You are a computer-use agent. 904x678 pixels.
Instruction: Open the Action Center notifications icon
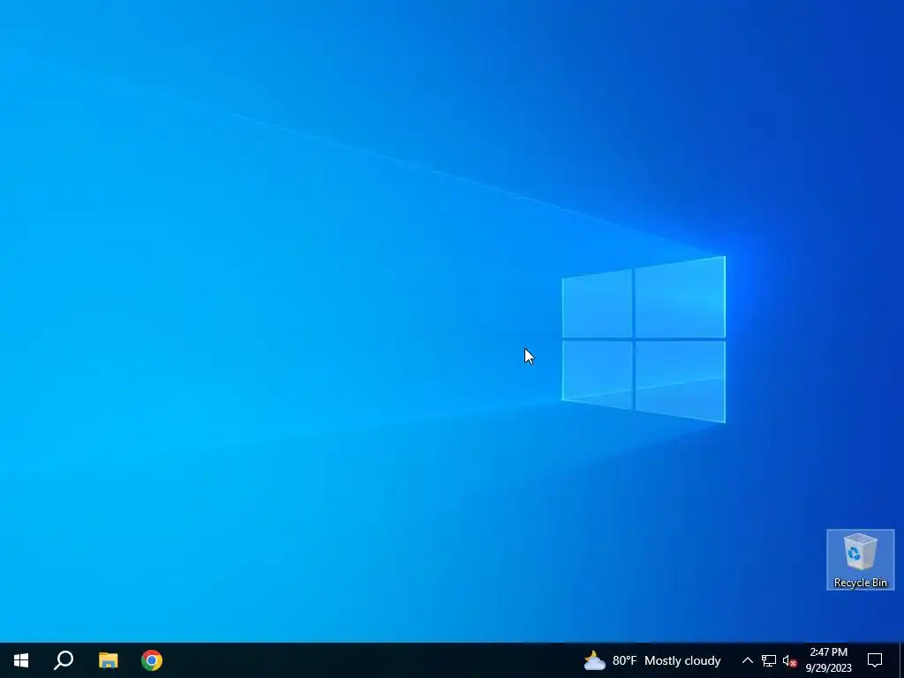[x=875, y=660]
